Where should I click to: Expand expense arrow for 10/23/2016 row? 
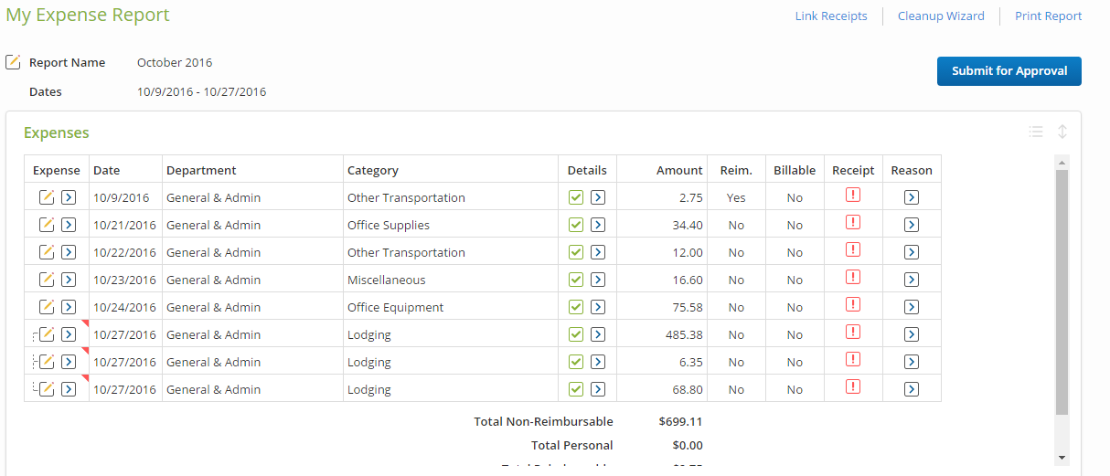coord(69,280)
